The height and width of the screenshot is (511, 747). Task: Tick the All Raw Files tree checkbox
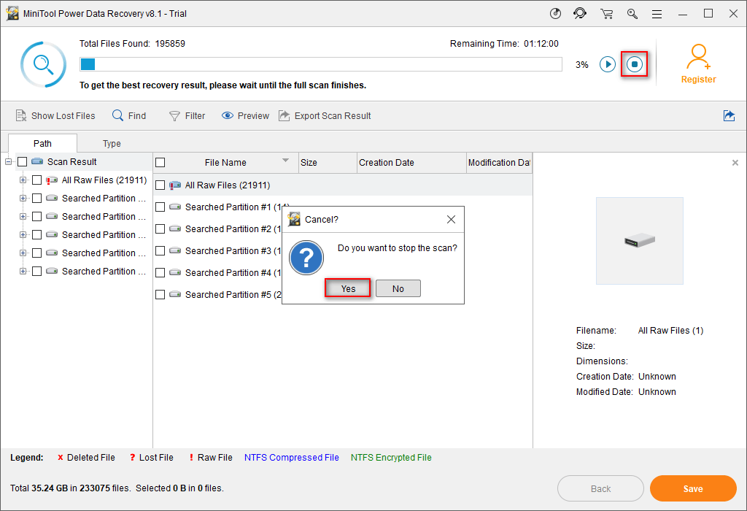37,180
